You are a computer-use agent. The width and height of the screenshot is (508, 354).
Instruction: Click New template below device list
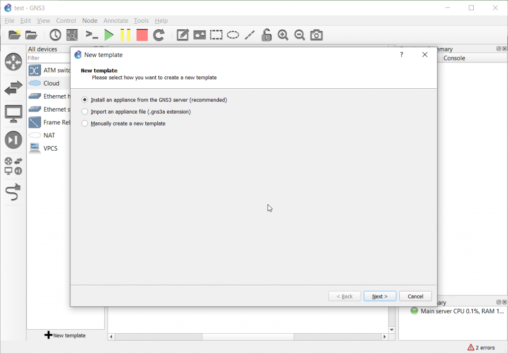tap(65, 335)
